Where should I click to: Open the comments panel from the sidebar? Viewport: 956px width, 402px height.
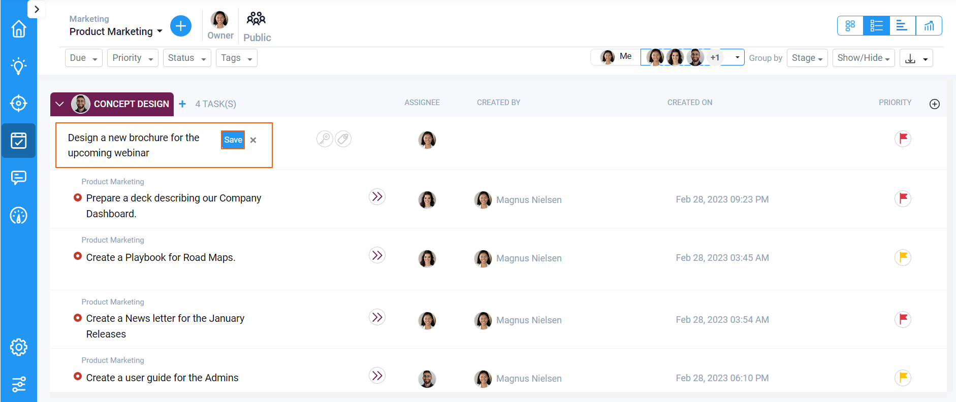tap(18, 178)
